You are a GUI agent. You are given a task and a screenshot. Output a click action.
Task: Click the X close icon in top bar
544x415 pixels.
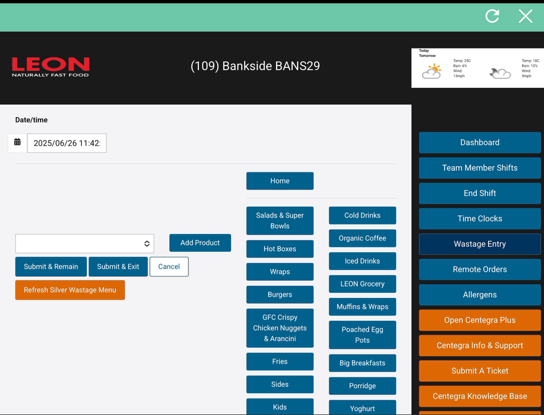click(525, 16)
